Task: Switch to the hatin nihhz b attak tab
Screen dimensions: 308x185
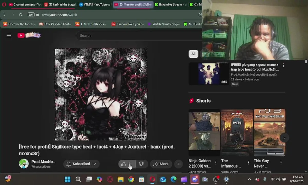Action: click(60, 4)
